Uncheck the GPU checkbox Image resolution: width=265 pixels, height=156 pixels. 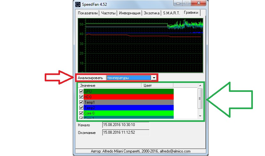[81, 91]
